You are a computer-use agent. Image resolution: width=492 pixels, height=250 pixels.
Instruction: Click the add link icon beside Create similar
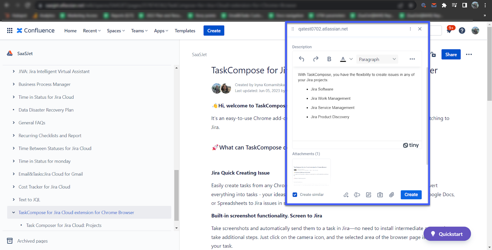coord(346,195)
